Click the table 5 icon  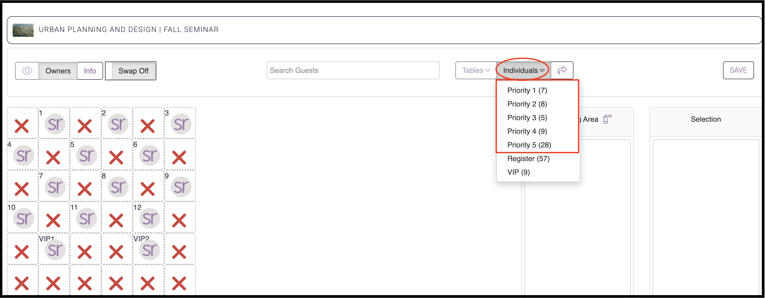(x=86, y=155)
